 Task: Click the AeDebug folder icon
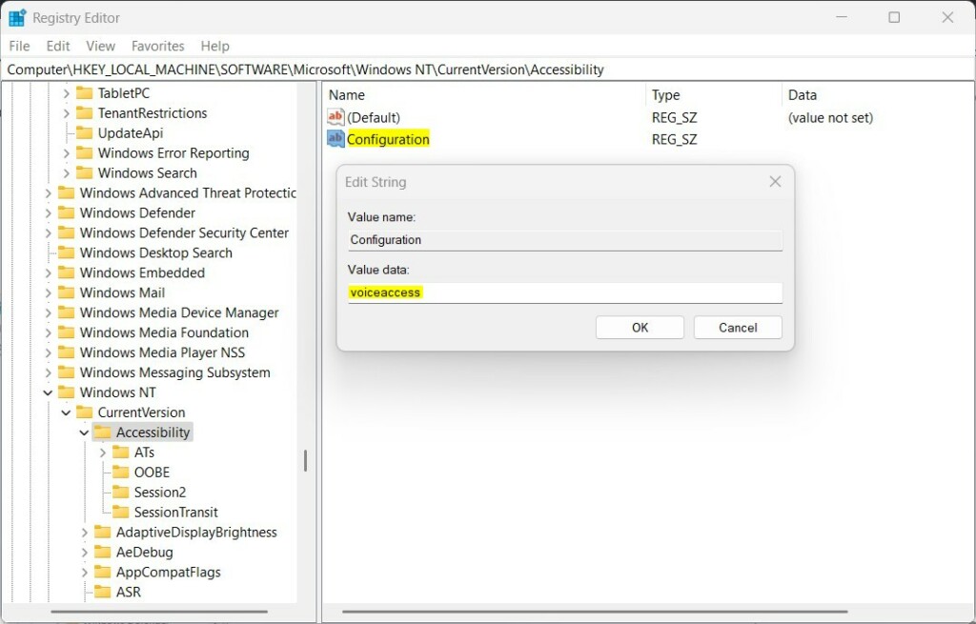102,552
